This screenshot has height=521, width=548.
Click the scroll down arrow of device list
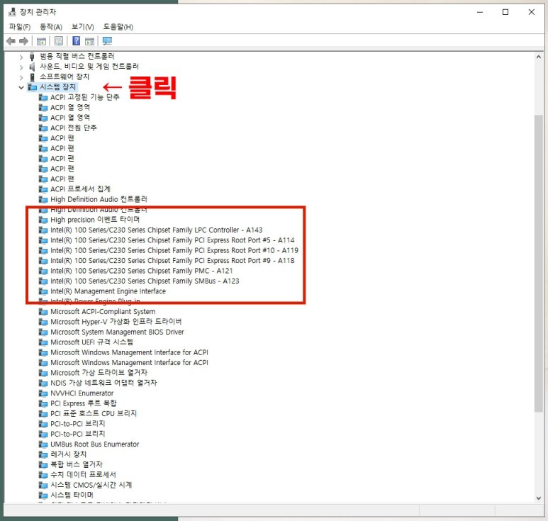point(539,498)
